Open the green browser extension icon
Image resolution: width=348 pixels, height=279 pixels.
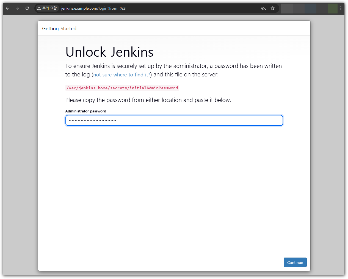pos(333,9)
